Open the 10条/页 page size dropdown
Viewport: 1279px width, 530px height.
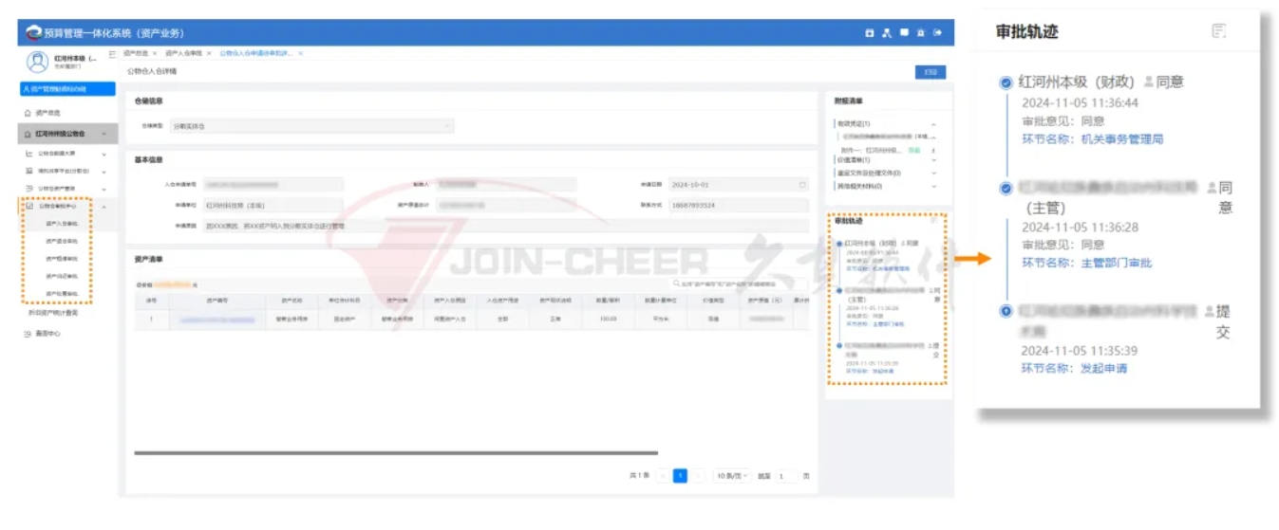[731, 476]
